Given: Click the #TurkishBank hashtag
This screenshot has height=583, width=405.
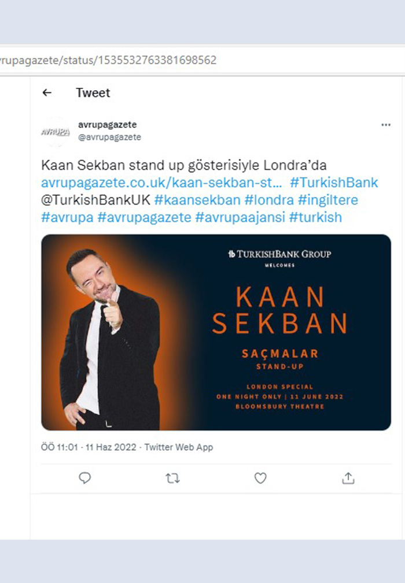Looking at the screenshot, I should pos(334,183).
